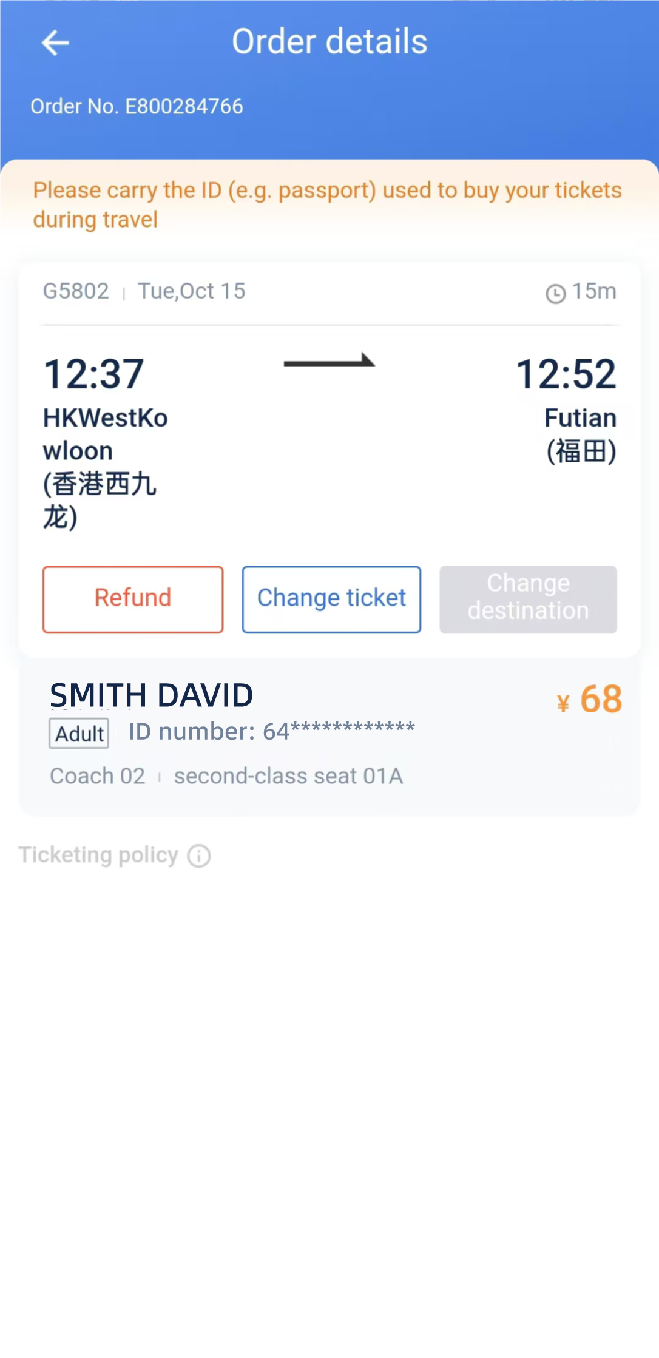Tap the Futian arrival station
Image resolution: width=659 pixels, height=1358 pixels.
click(x=580, y=434)
